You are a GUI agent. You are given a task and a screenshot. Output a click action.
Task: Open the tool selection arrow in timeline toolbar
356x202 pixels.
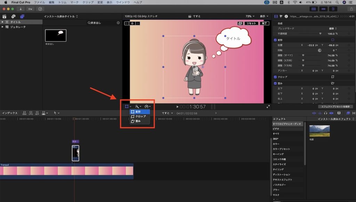(55, 113)
